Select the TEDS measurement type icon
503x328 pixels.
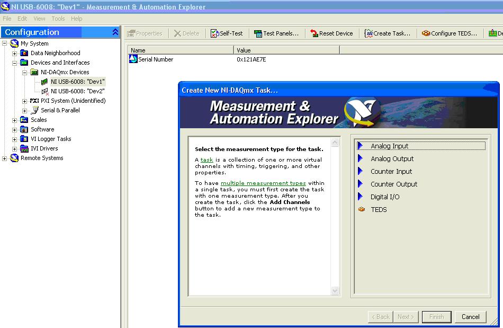click(362, 210)
